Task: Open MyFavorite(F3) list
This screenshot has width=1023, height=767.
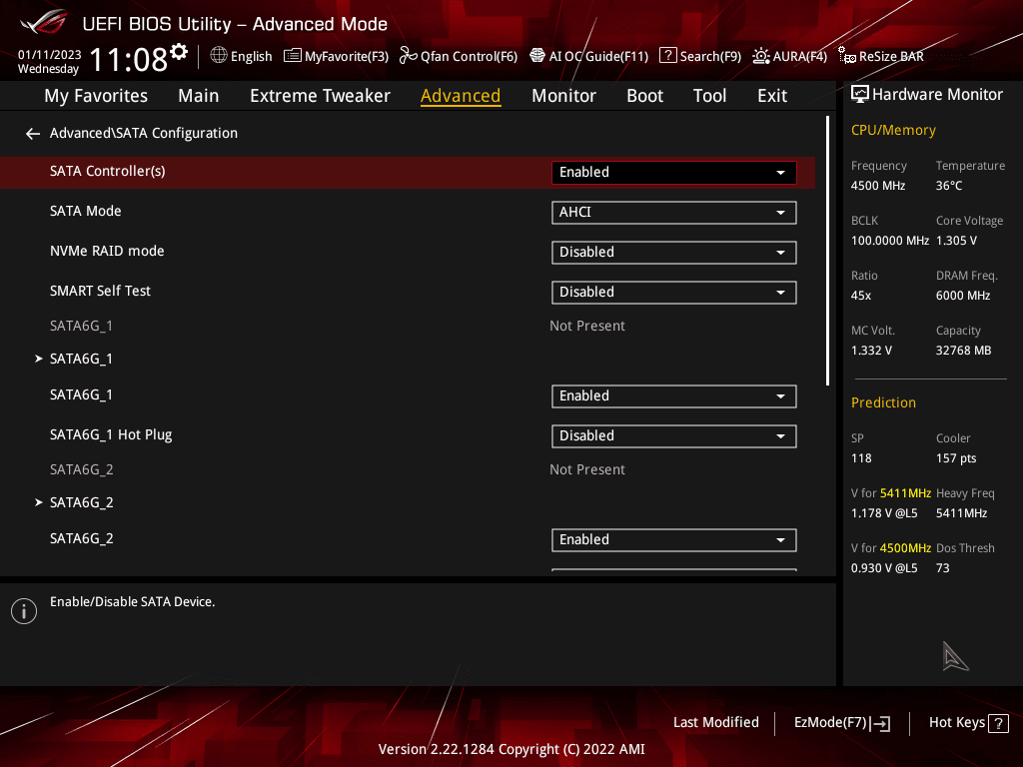Action: pos(336,56)
